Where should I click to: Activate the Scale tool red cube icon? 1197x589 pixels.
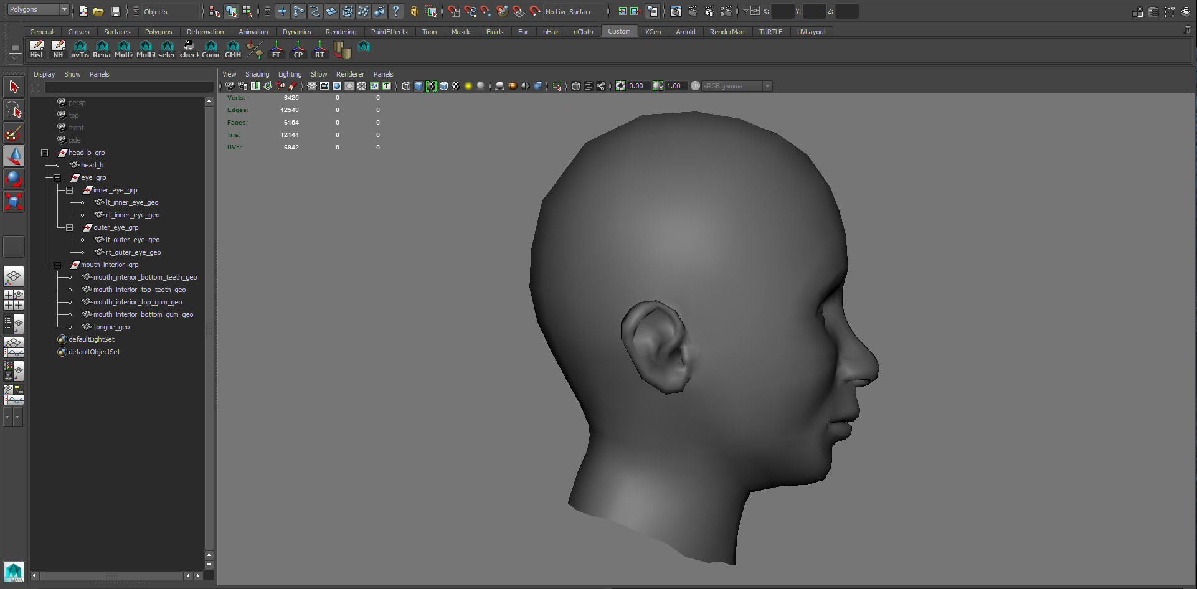(14, 202)
